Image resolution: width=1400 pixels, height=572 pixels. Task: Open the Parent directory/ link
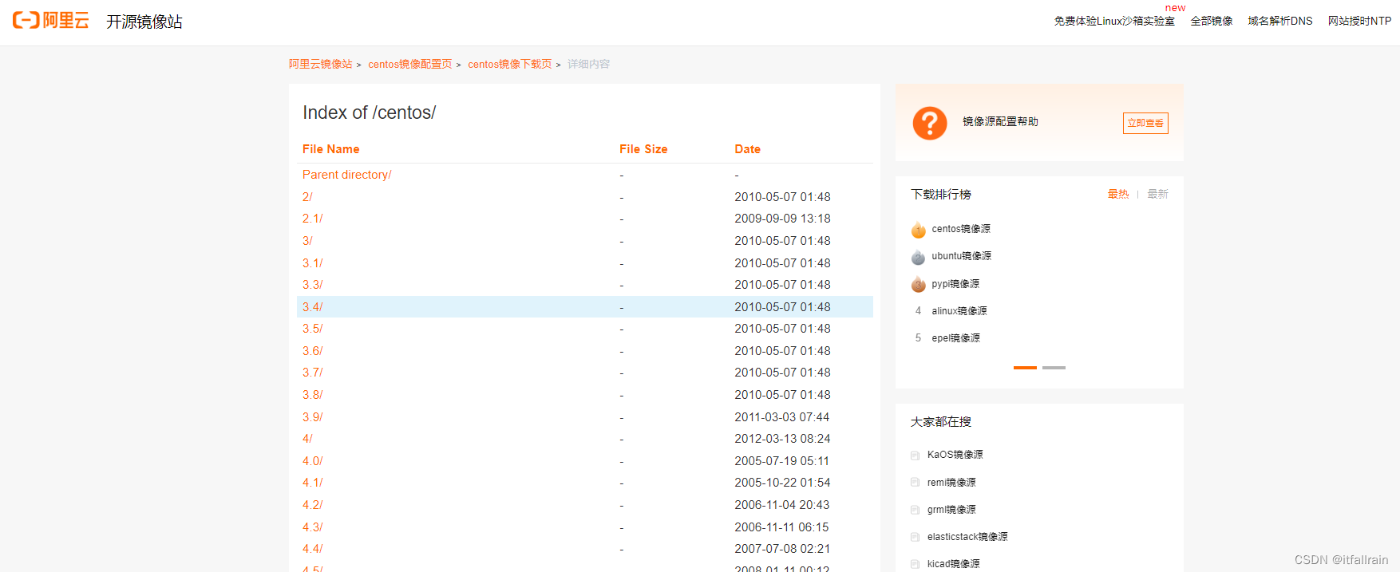pyautogui.click(x=346, y=175)
